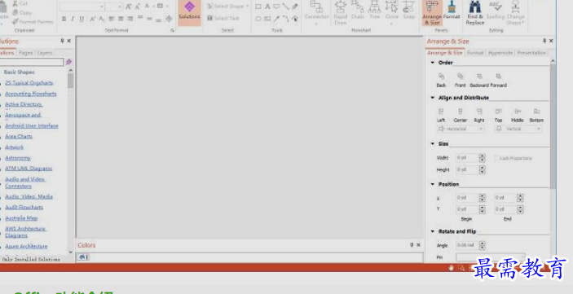Toggle the Arrange & Size panel button

point(432,12)
